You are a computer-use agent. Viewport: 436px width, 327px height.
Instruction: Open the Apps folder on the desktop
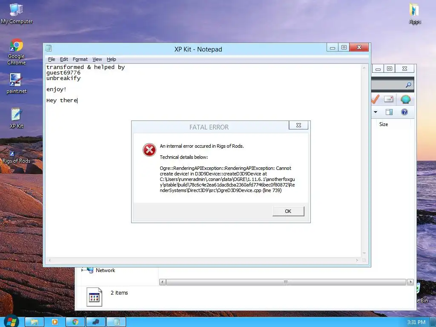(415, 14)
